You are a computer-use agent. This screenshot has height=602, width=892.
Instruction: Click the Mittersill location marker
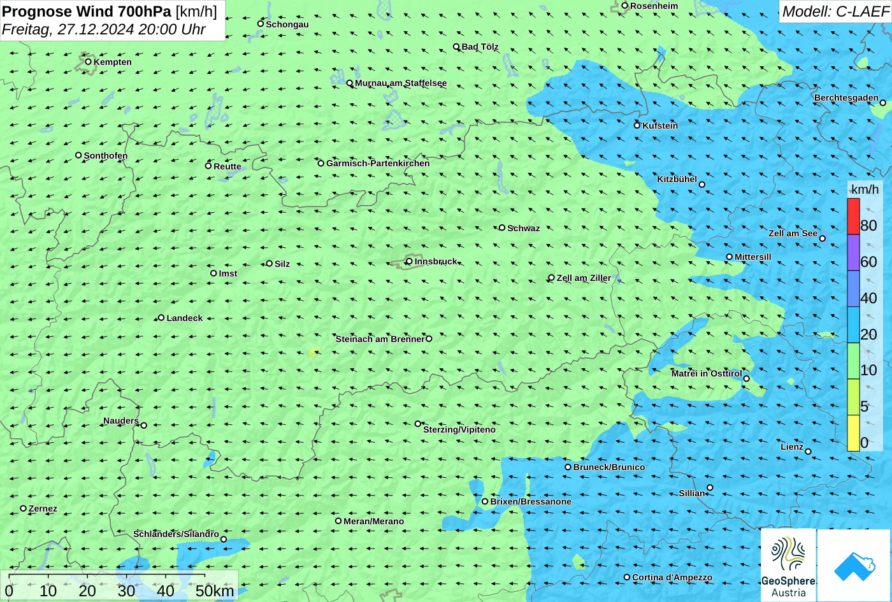[x=730, y=257]
